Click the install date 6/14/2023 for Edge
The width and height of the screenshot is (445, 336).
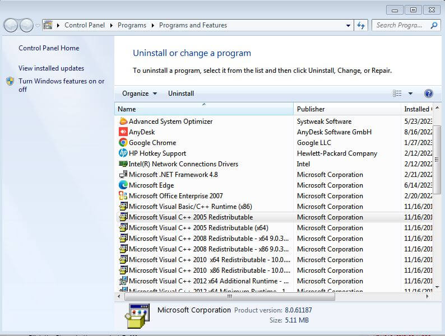418,185
